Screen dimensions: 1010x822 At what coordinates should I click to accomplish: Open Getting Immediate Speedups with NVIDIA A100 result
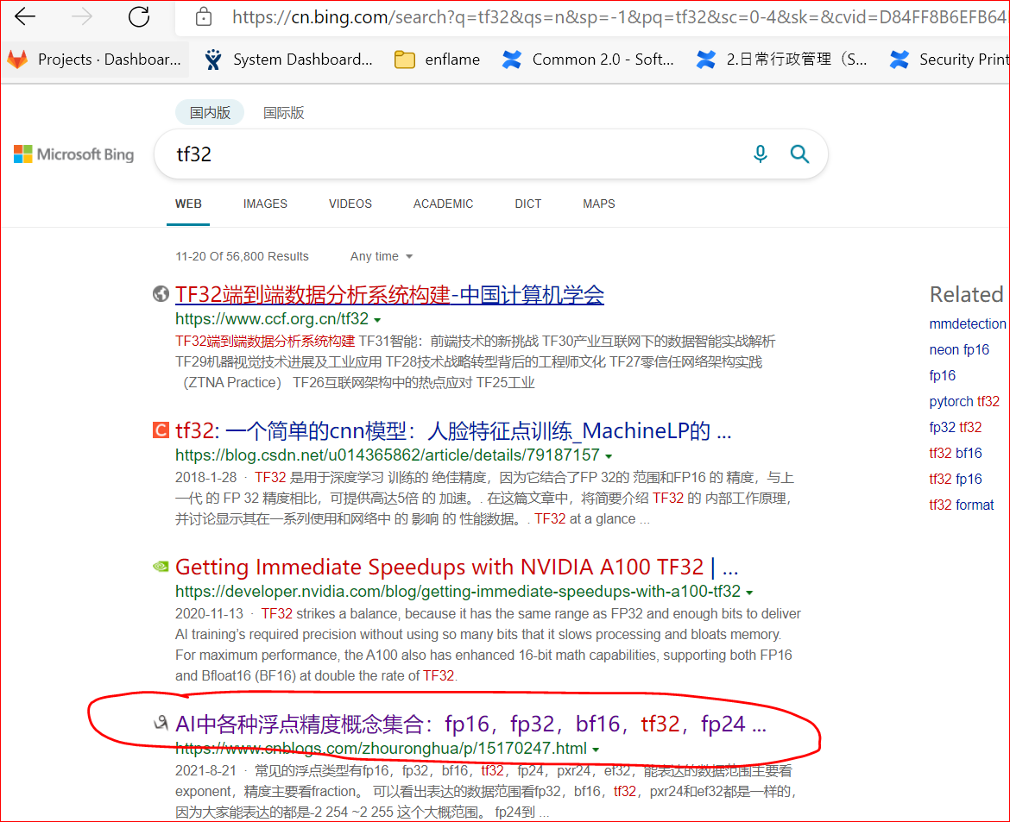click(x=457, y=567)
